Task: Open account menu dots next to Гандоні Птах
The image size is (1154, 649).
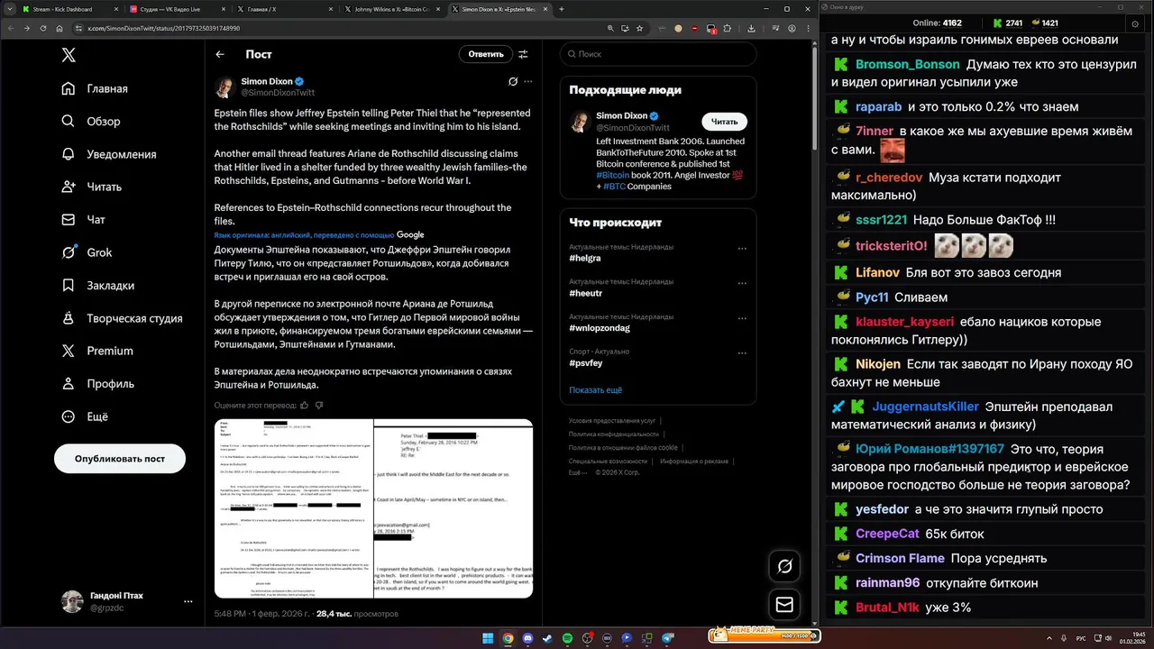Action: (188, 601)
